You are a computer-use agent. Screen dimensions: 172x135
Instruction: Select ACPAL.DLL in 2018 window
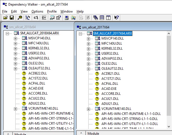[x=37, y=83]
